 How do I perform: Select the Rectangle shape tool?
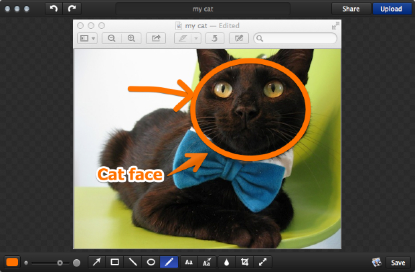click(114, 262)
